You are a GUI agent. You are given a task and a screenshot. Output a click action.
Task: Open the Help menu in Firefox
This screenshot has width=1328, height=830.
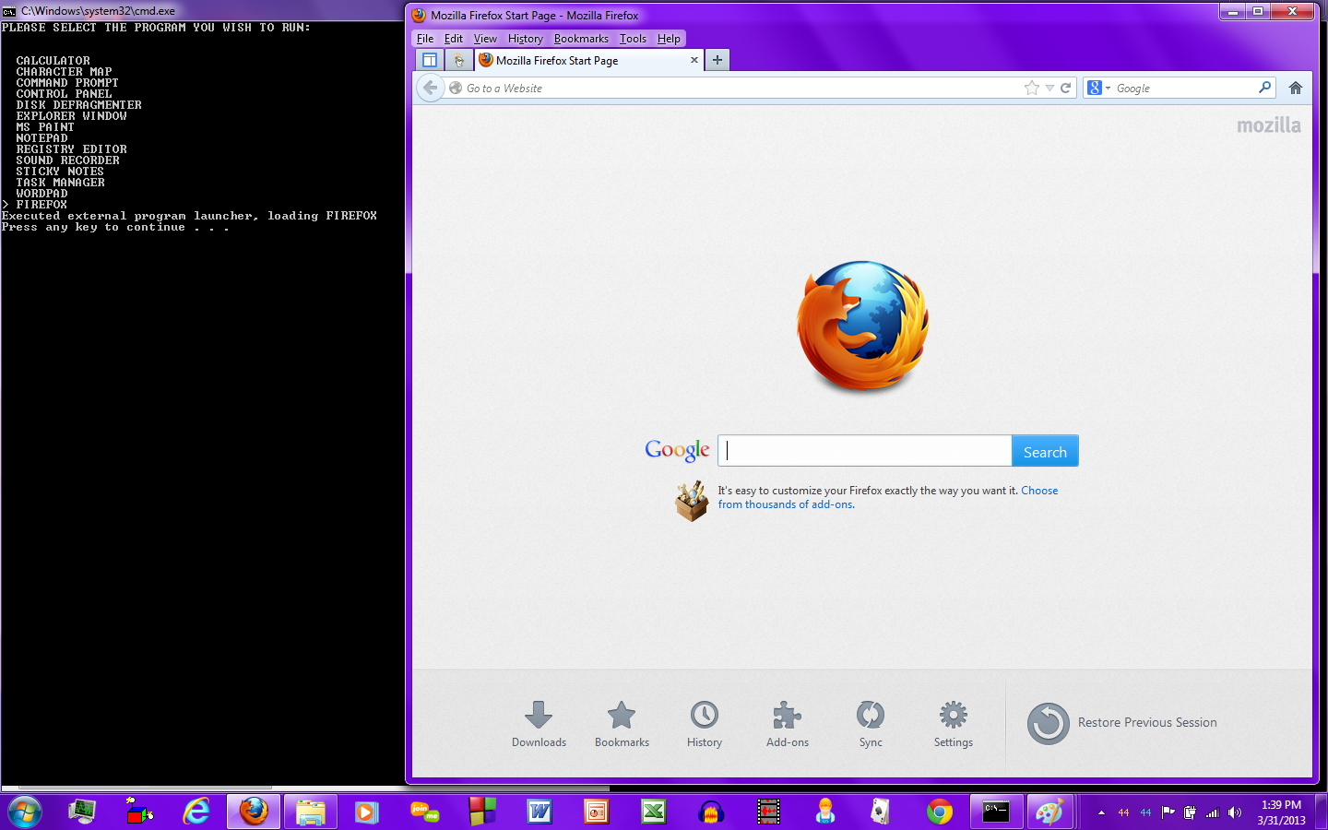(x=669, y=39)
